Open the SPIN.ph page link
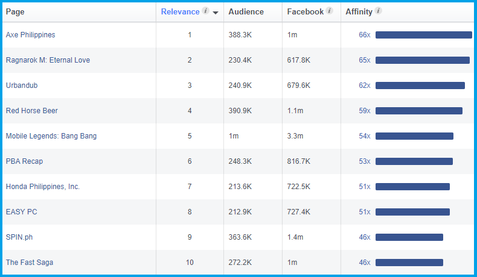The height and width of the screenshot is (277, 477). (19, 237)
